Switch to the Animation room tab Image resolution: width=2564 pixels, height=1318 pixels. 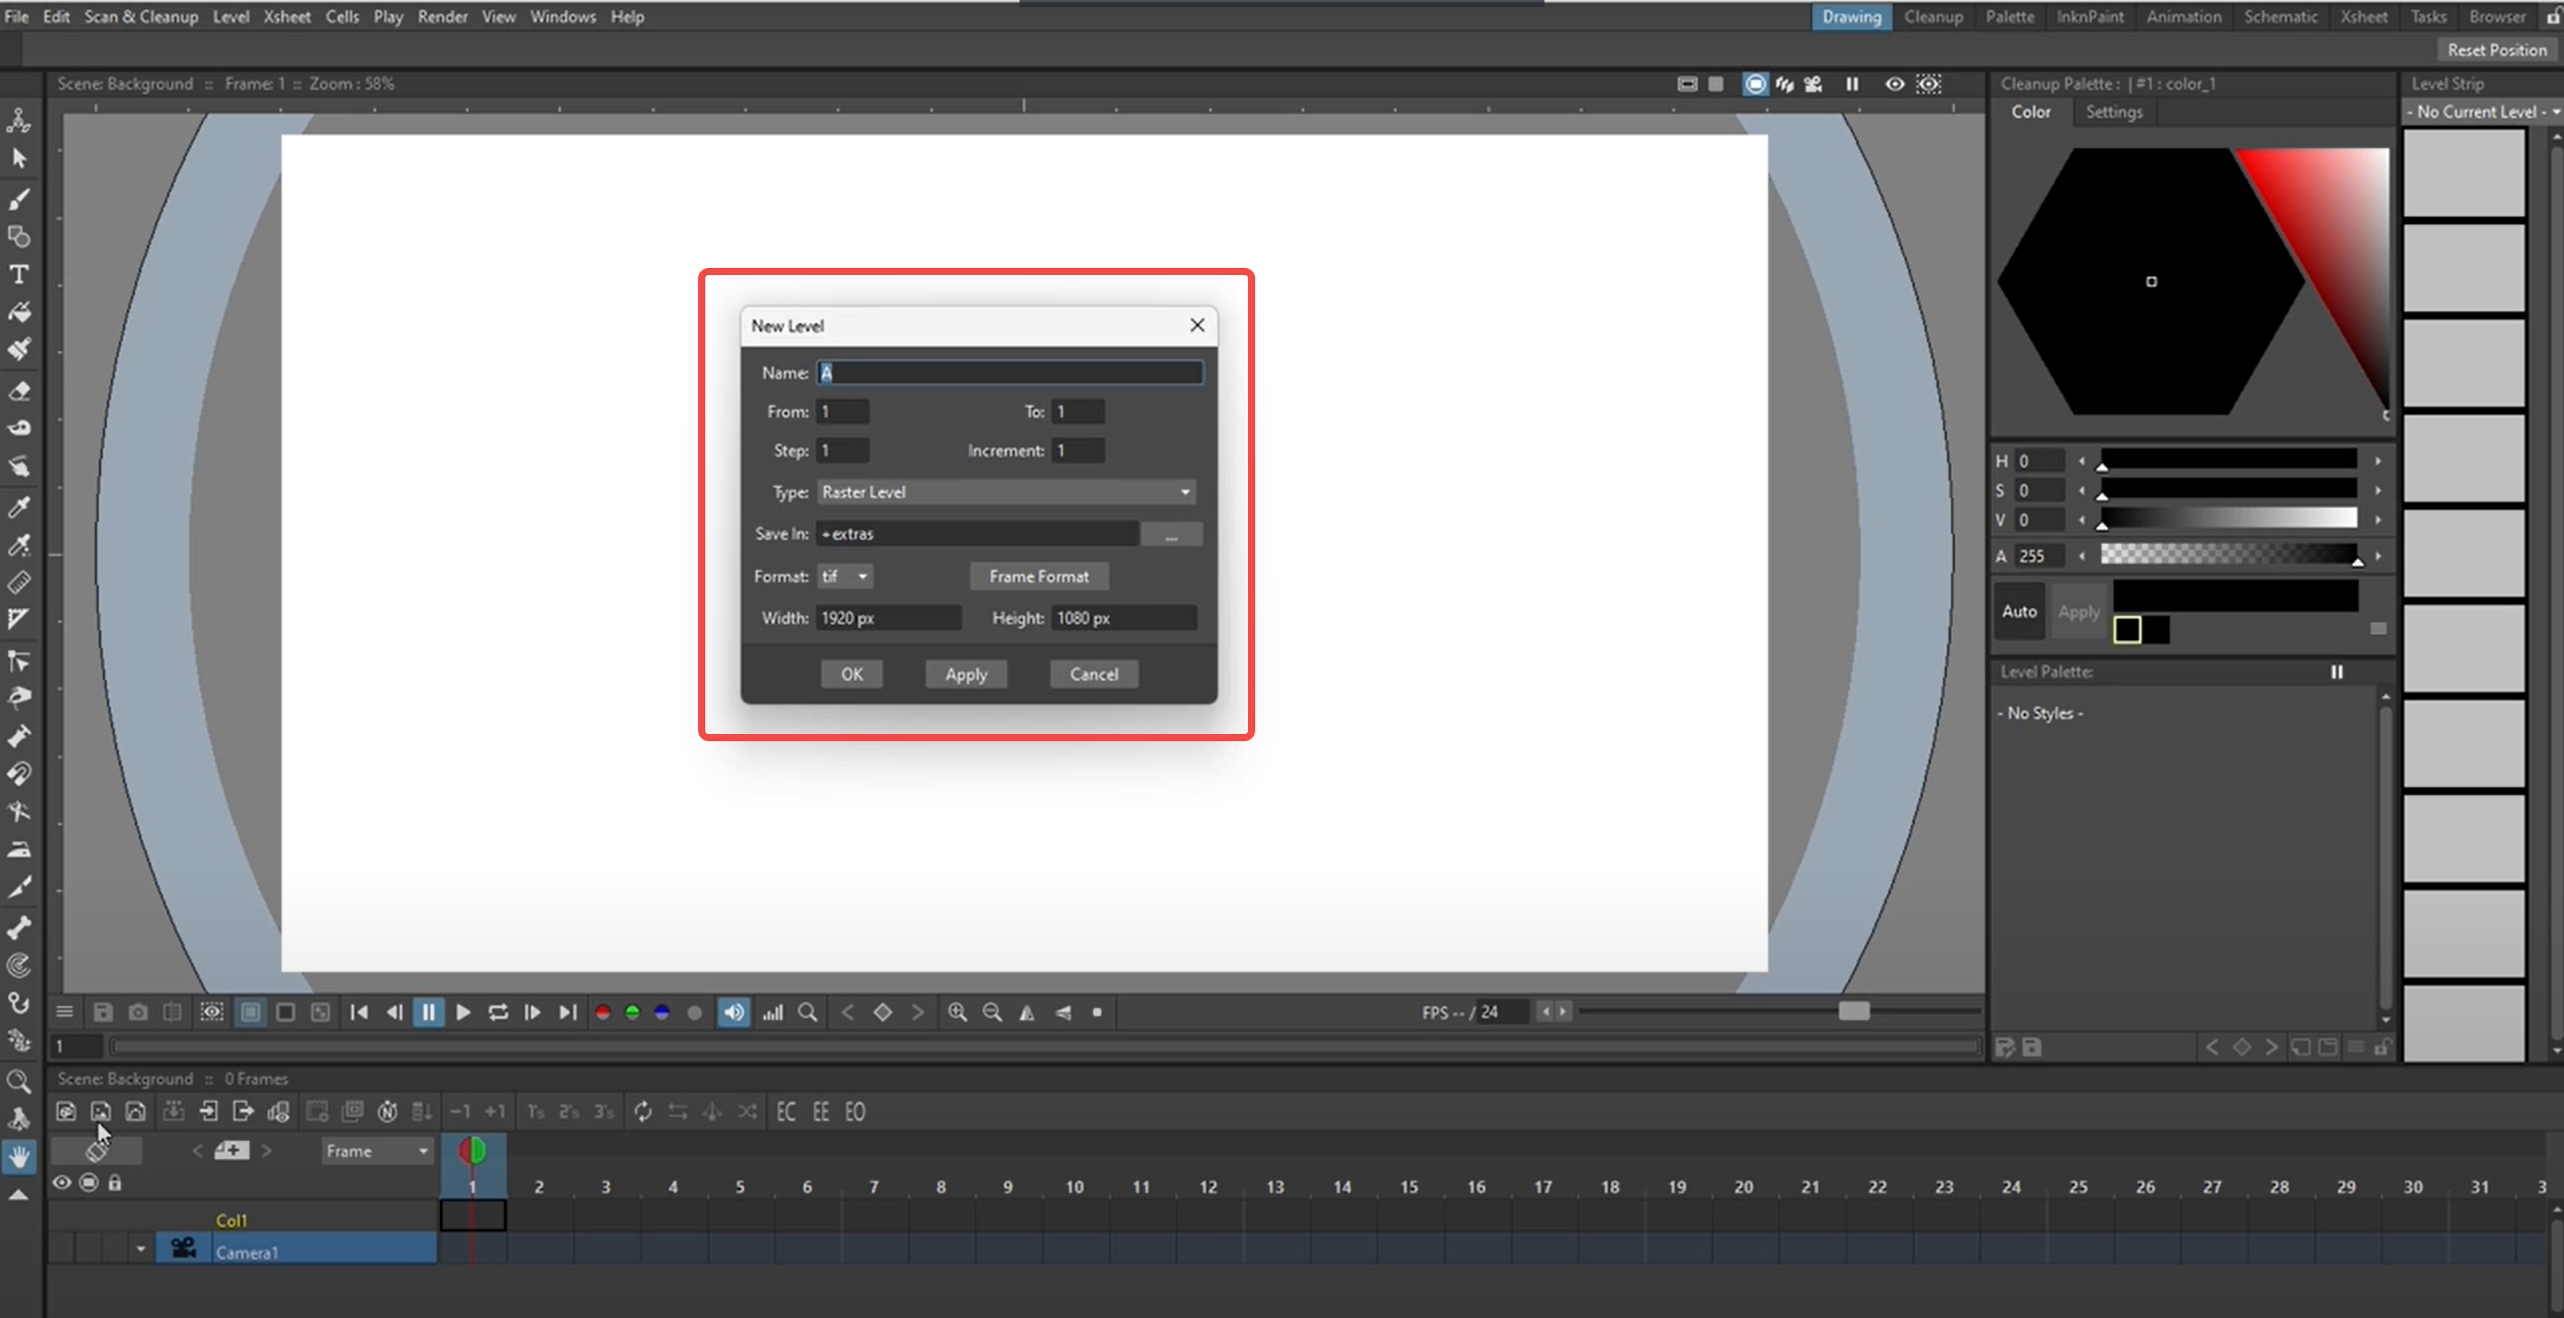coord(2183,16)
